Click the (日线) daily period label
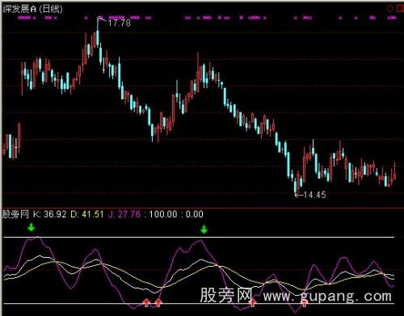 [51, 9]
